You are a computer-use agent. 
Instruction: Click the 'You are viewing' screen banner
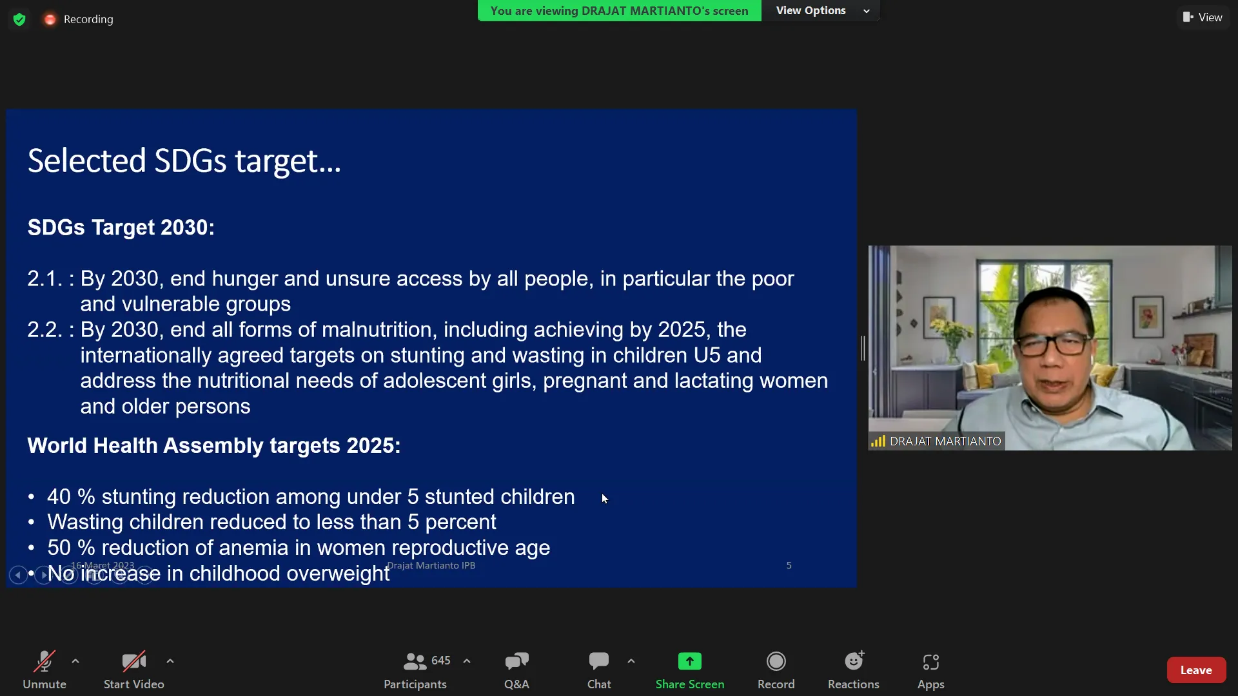(x=619, y=10)
